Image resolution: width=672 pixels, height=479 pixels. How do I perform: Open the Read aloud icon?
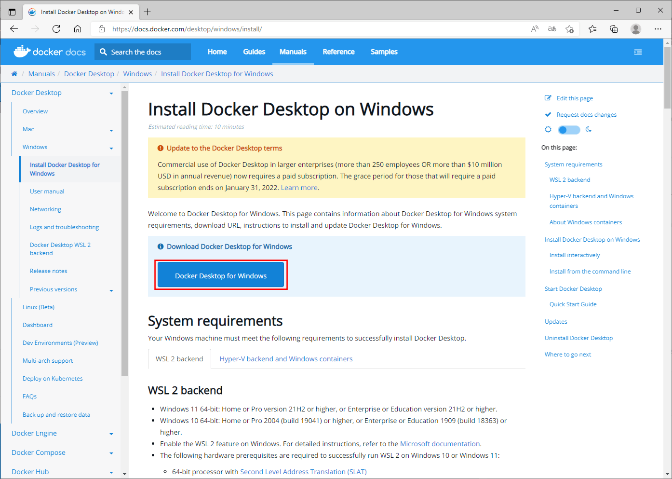pyautogui.click(x=535, y=29)
